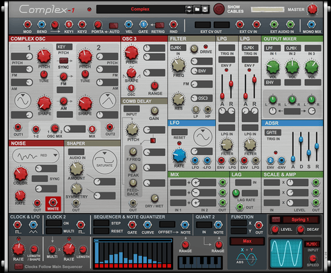The image size is (331, 273).
Task: Toggle Clocks Follow Main Sequencer
Action: 19,267
